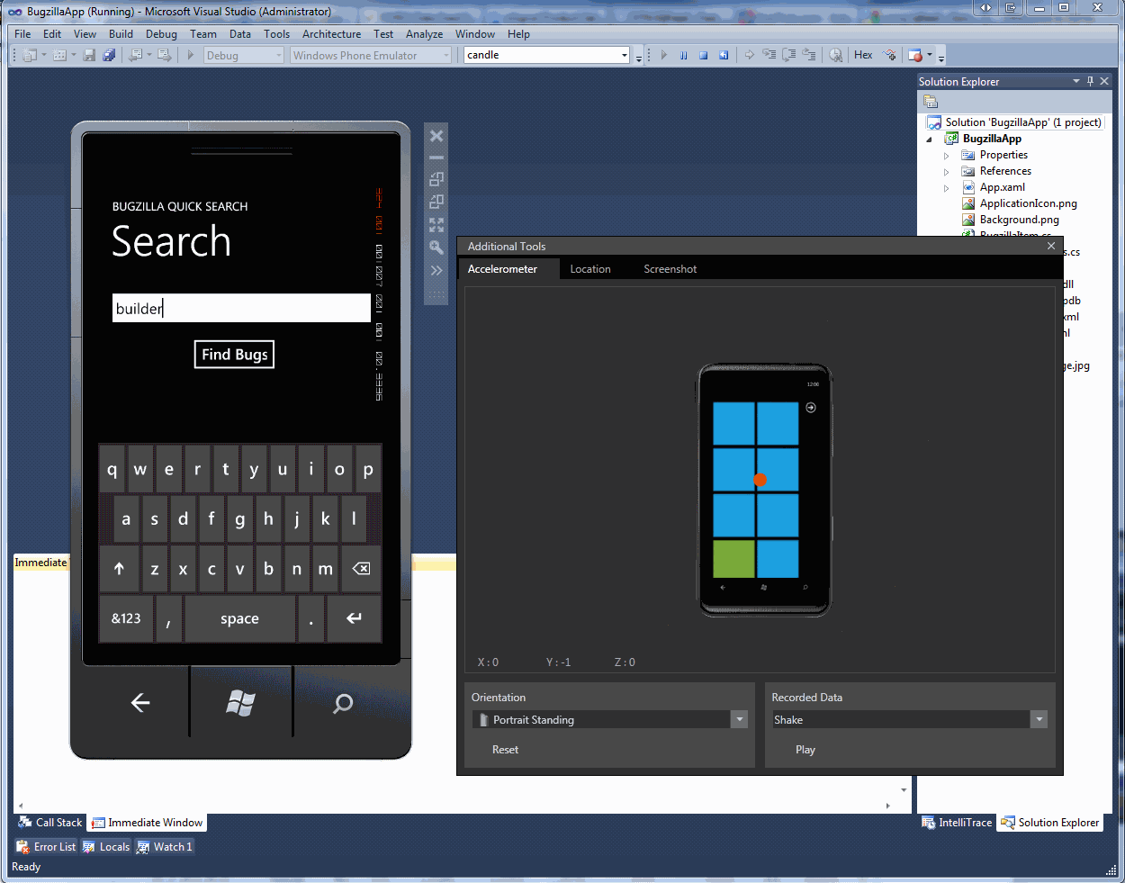Open the emulator zoom tool
This screenshot has width=1125, height=883.
(436, 247)
